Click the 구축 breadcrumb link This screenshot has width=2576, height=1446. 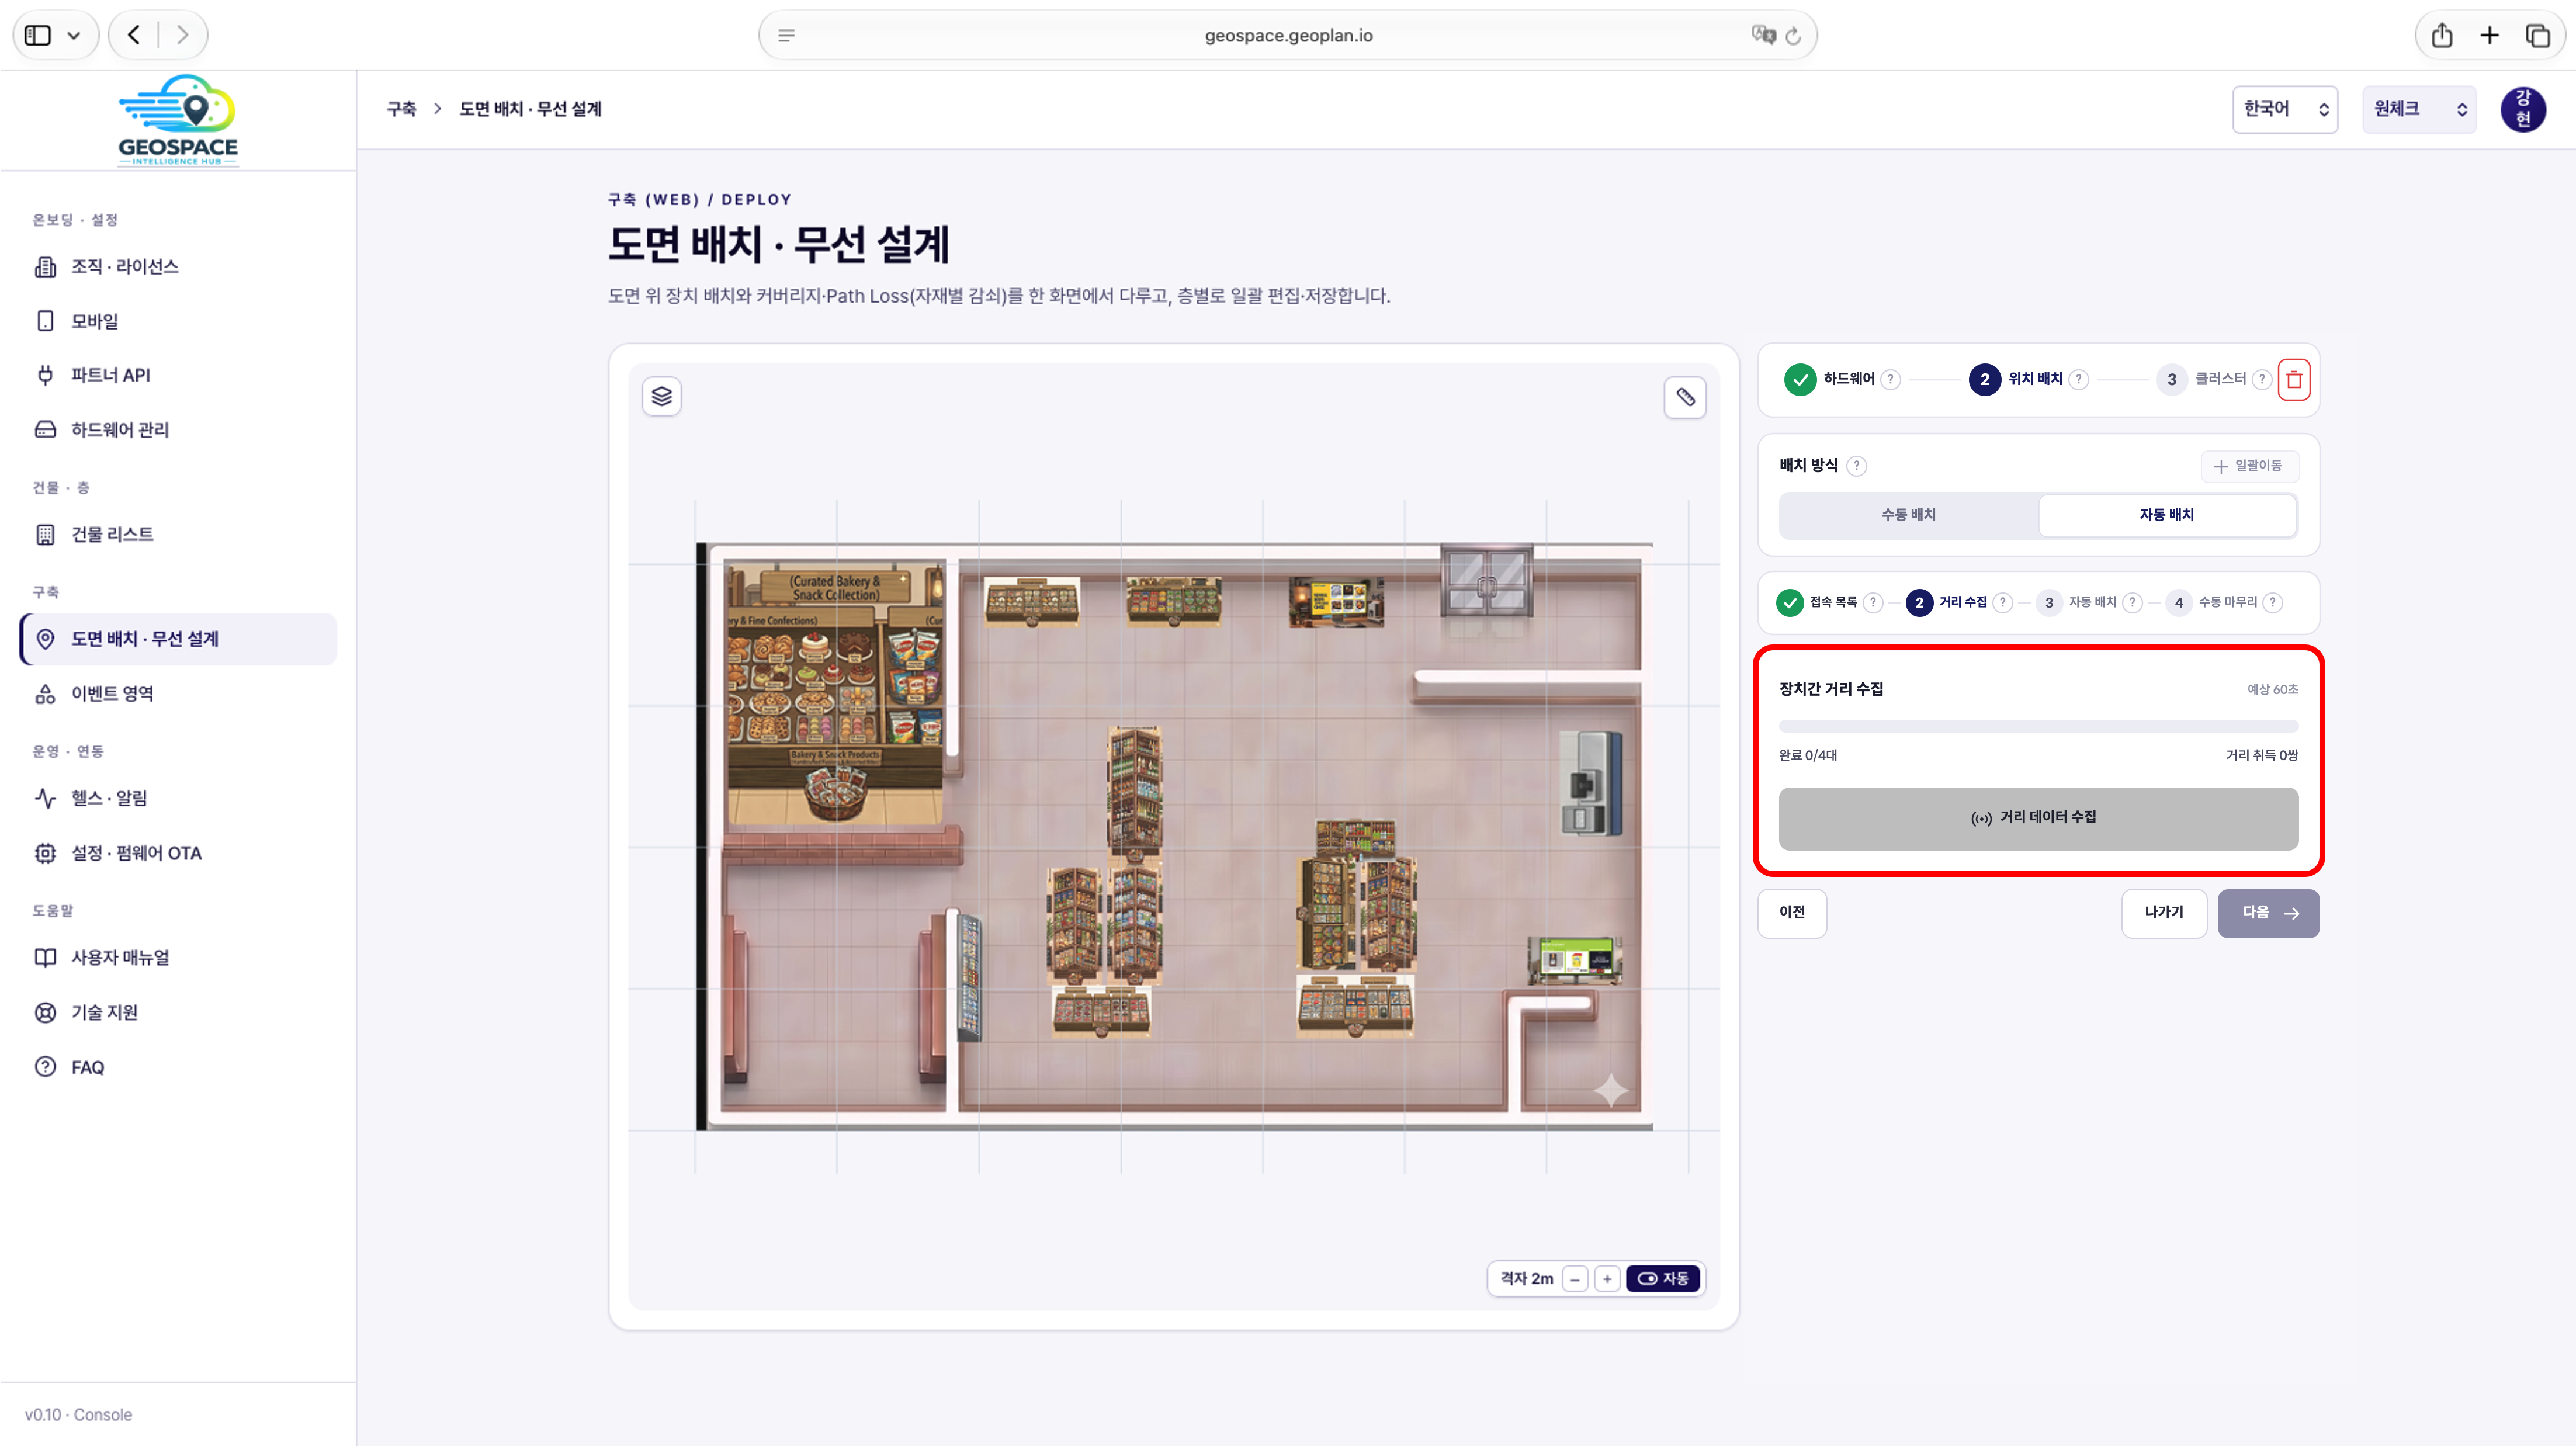click(x=401, y=109)
